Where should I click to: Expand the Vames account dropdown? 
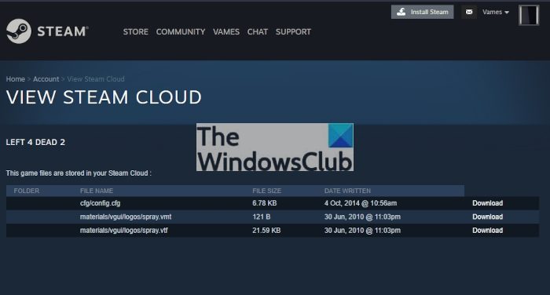pos(495,12)
